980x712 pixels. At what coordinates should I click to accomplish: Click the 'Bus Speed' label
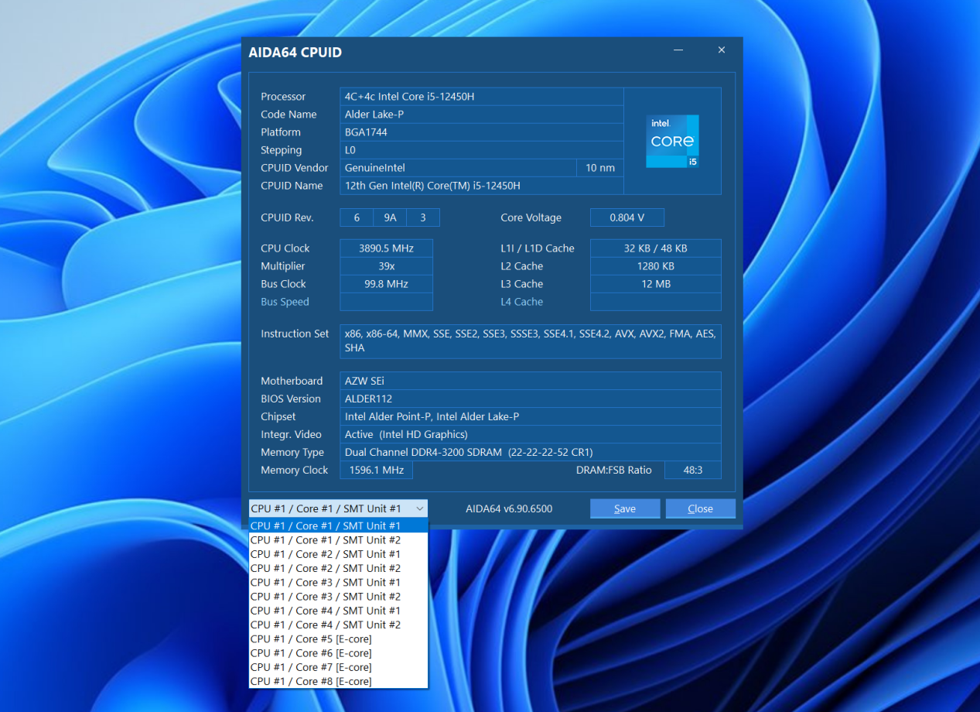[285, 302]
